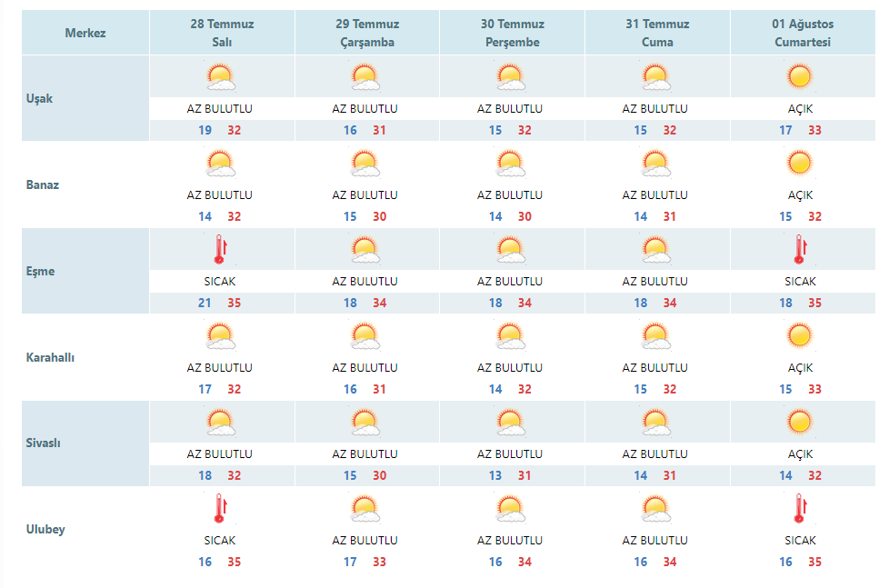The image size is (889, 588).
Task: Select the 01 Ağustos Cumartesi column header
Action: coord(803,33)
